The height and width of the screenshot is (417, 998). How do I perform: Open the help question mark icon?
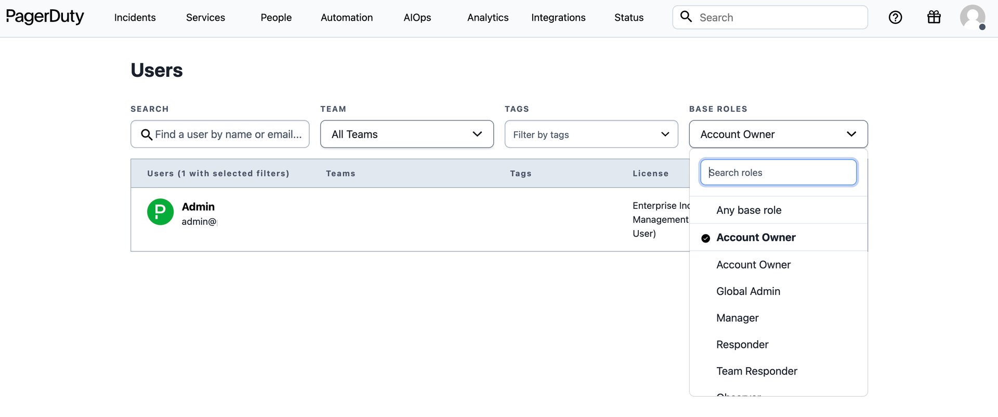[895, 18]
